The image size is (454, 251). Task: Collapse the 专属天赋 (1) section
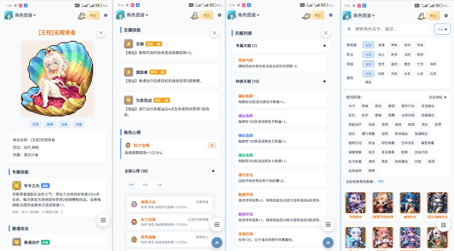tap(281, 45)
